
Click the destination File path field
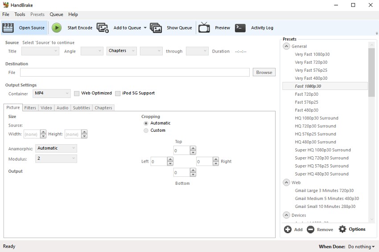click(135, 72)
